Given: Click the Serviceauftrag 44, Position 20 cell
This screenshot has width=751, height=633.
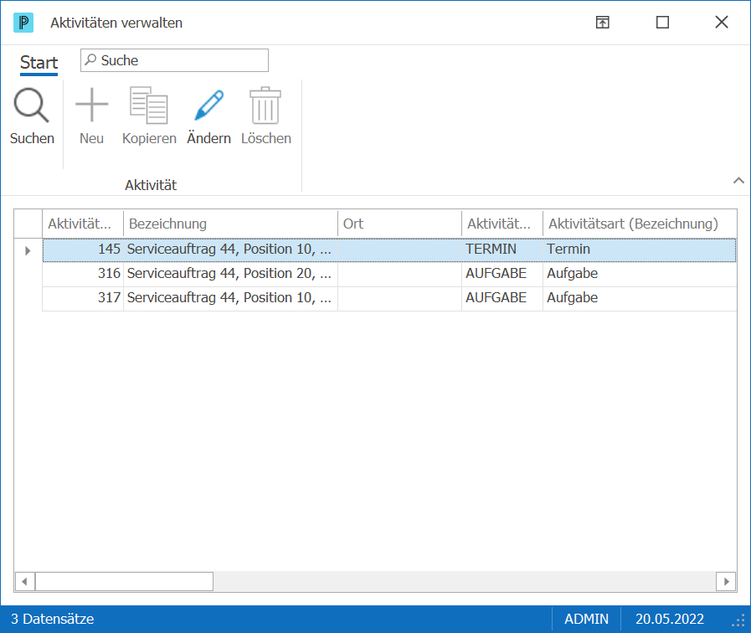Looking at the screenshot, I should pos(230,274).
